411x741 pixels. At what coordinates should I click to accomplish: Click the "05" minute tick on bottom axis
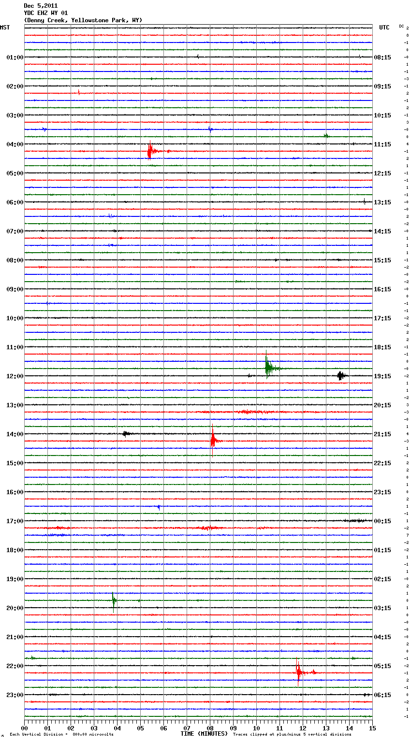coord(140,728)
